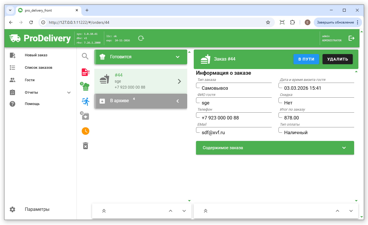Select the red new-orders document icon

85,72
